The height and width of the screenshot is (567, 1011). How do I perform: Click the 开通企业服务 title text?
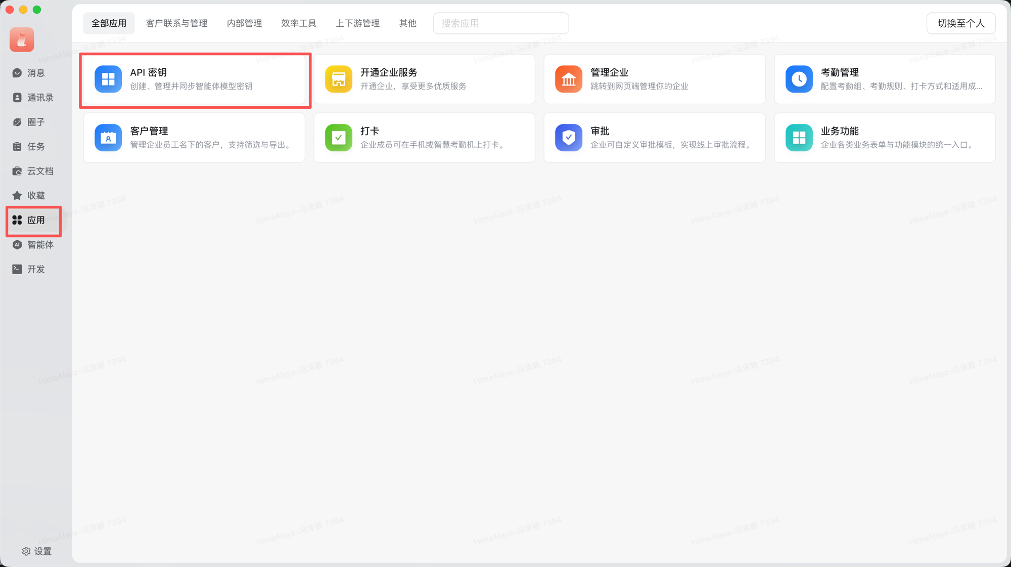pyautogui.click(x=388, y=72)
